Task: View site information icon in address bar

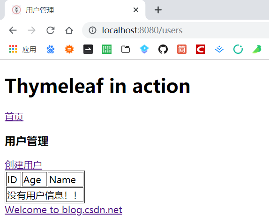Action: tap(92, 30)
